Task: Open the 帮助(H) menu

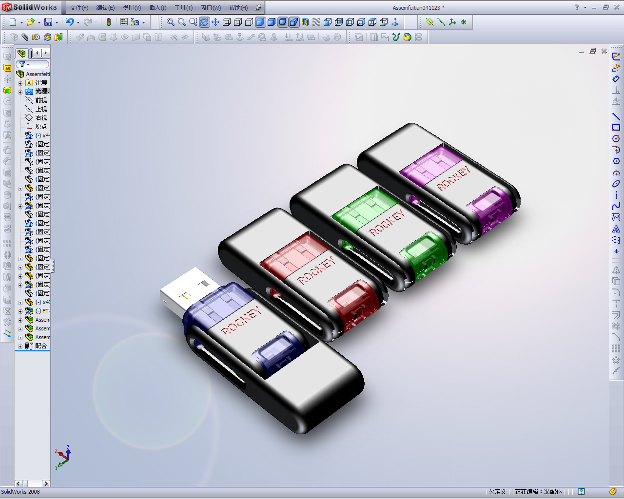Action: (x=238, y=8)
